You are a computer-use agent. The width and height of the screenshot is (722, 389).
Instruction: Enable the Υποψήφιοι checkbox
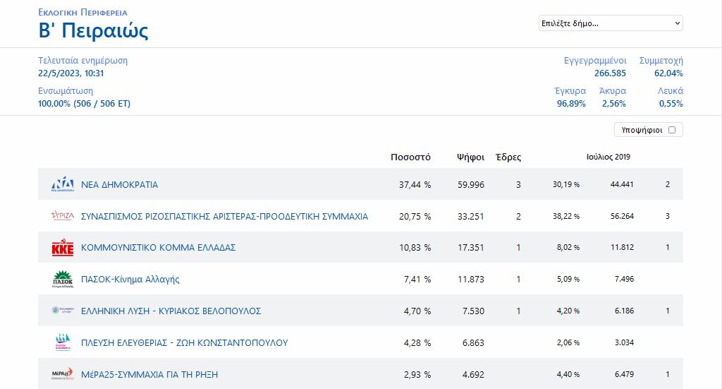pyautogui.click(x=671, y=130)
